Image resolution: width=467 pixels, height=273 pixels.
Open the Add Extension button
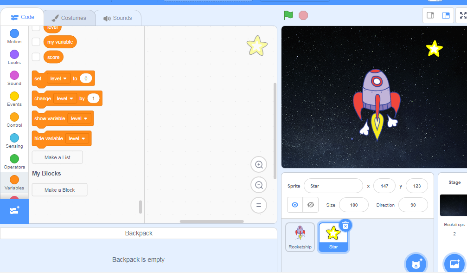pos(14,211)
